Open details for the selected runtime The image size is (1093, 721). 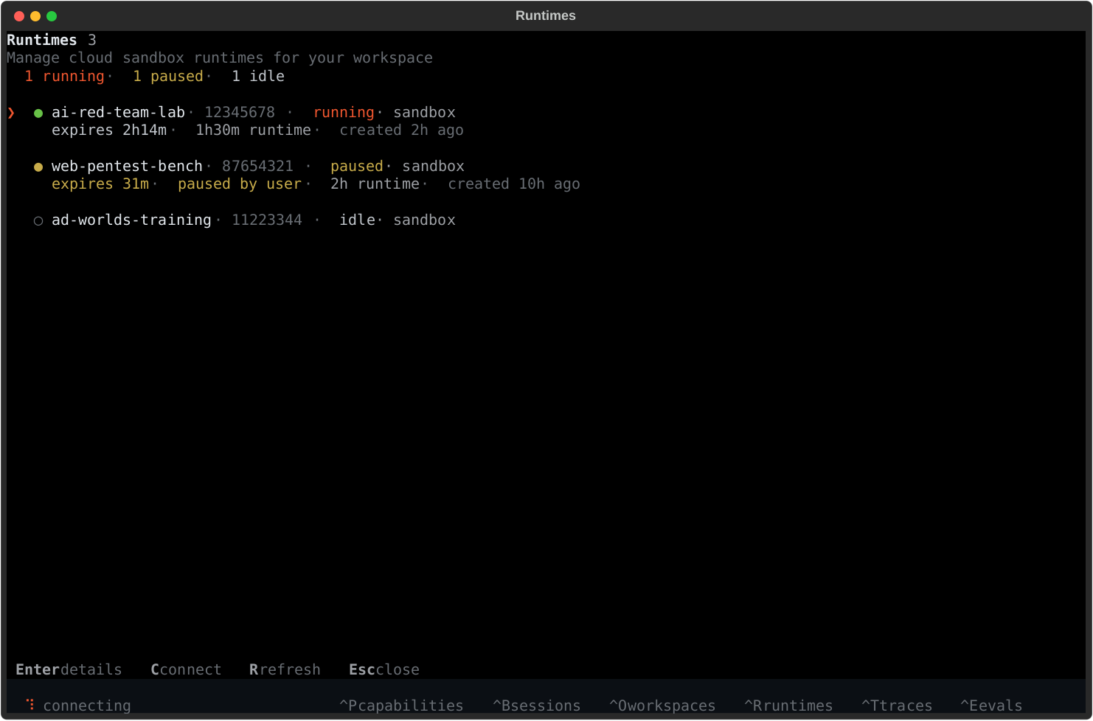click(x=69, y=669)
